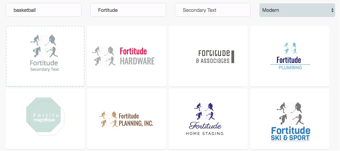Pick the Fortitude Ski & Sport blue text
340x151 pixels.
(290, 134)
